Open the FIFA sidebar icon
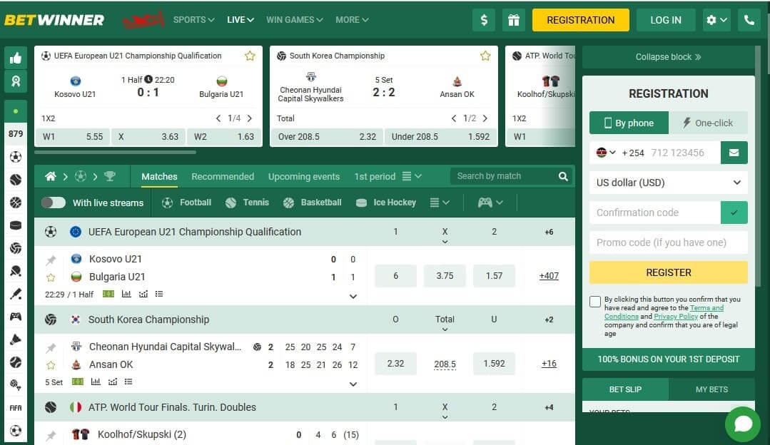 coord(16,408)
